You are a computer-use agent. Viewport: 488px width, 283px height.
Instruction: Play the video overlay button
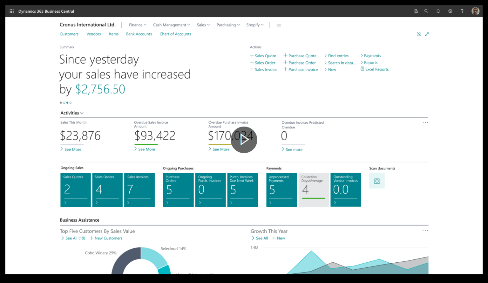click(244, 140)
